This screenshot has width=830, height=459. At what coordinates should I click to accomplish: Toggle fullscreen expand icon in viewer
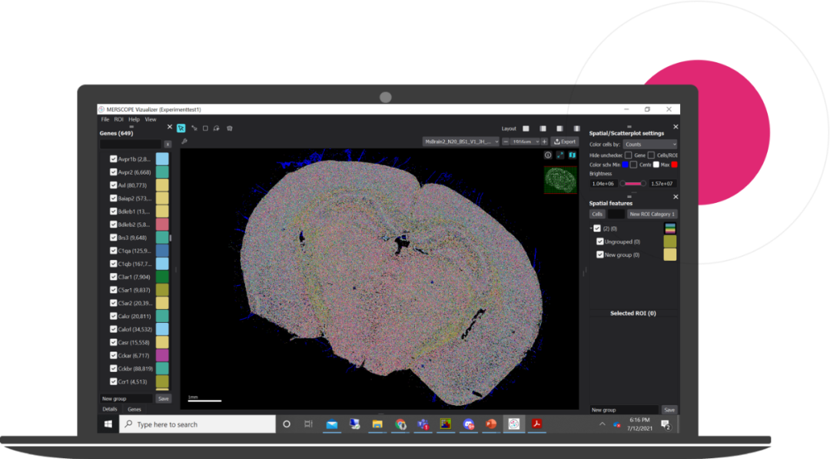click(560, 155)
